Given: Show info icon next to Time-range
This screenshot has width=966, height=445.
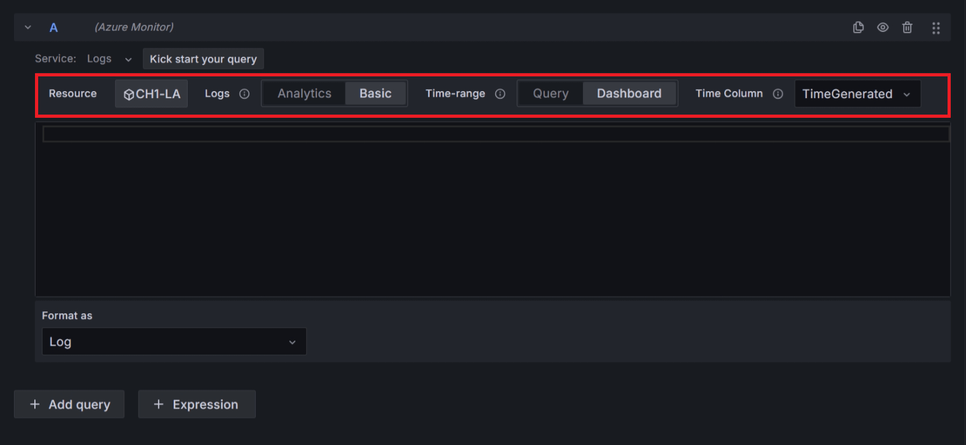Looking at the screenshot, I should [500, 94].
